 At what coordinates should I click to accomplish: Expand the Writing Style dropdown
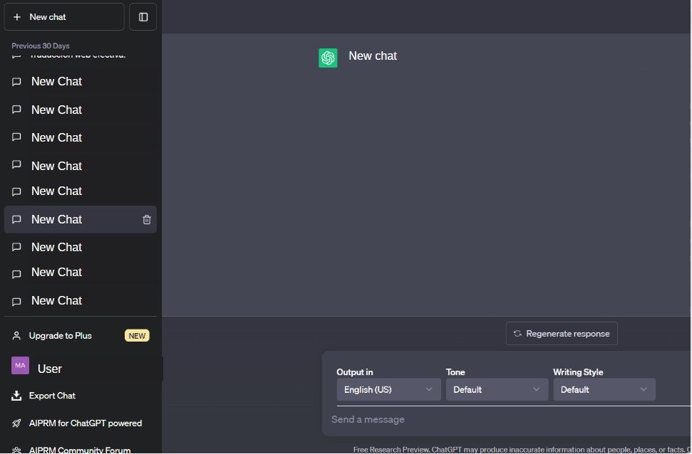604,390
